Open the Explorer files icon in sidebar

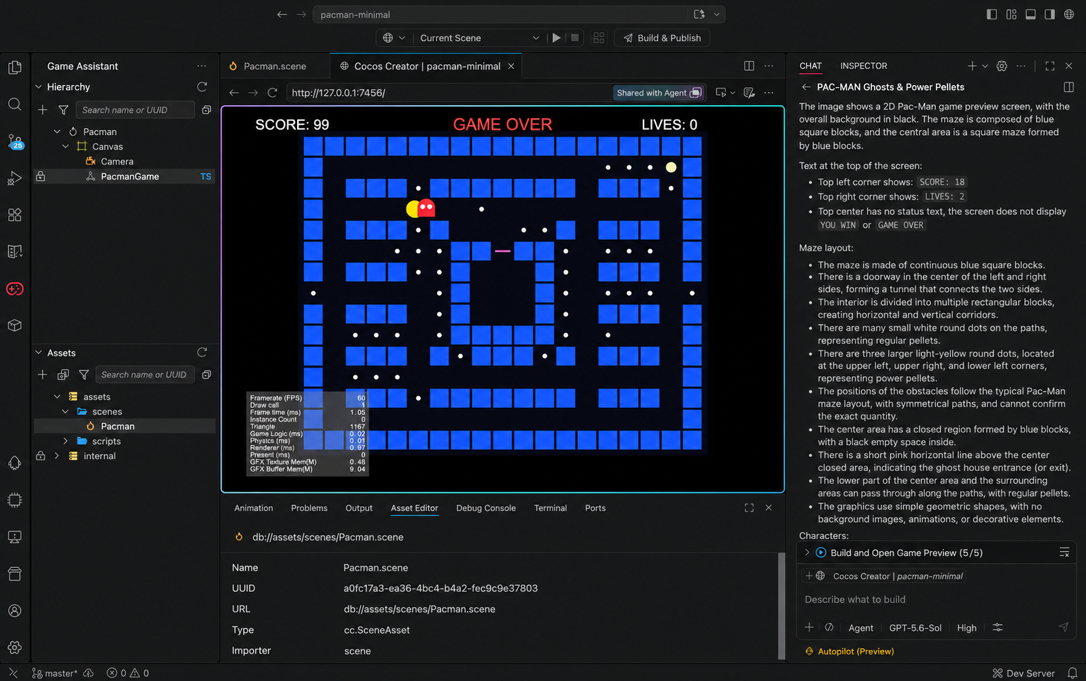click(14, 67)
